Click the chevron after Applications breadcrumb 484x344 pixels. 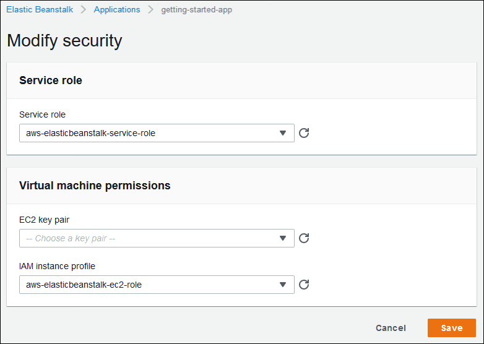click(150, 10)
